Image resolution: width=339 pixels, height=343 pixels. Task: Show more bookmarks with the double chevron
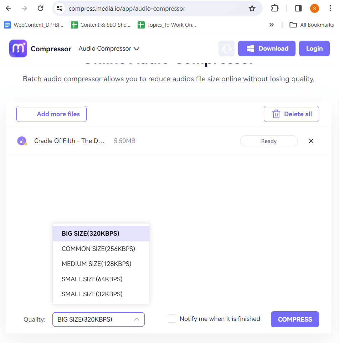272,25
